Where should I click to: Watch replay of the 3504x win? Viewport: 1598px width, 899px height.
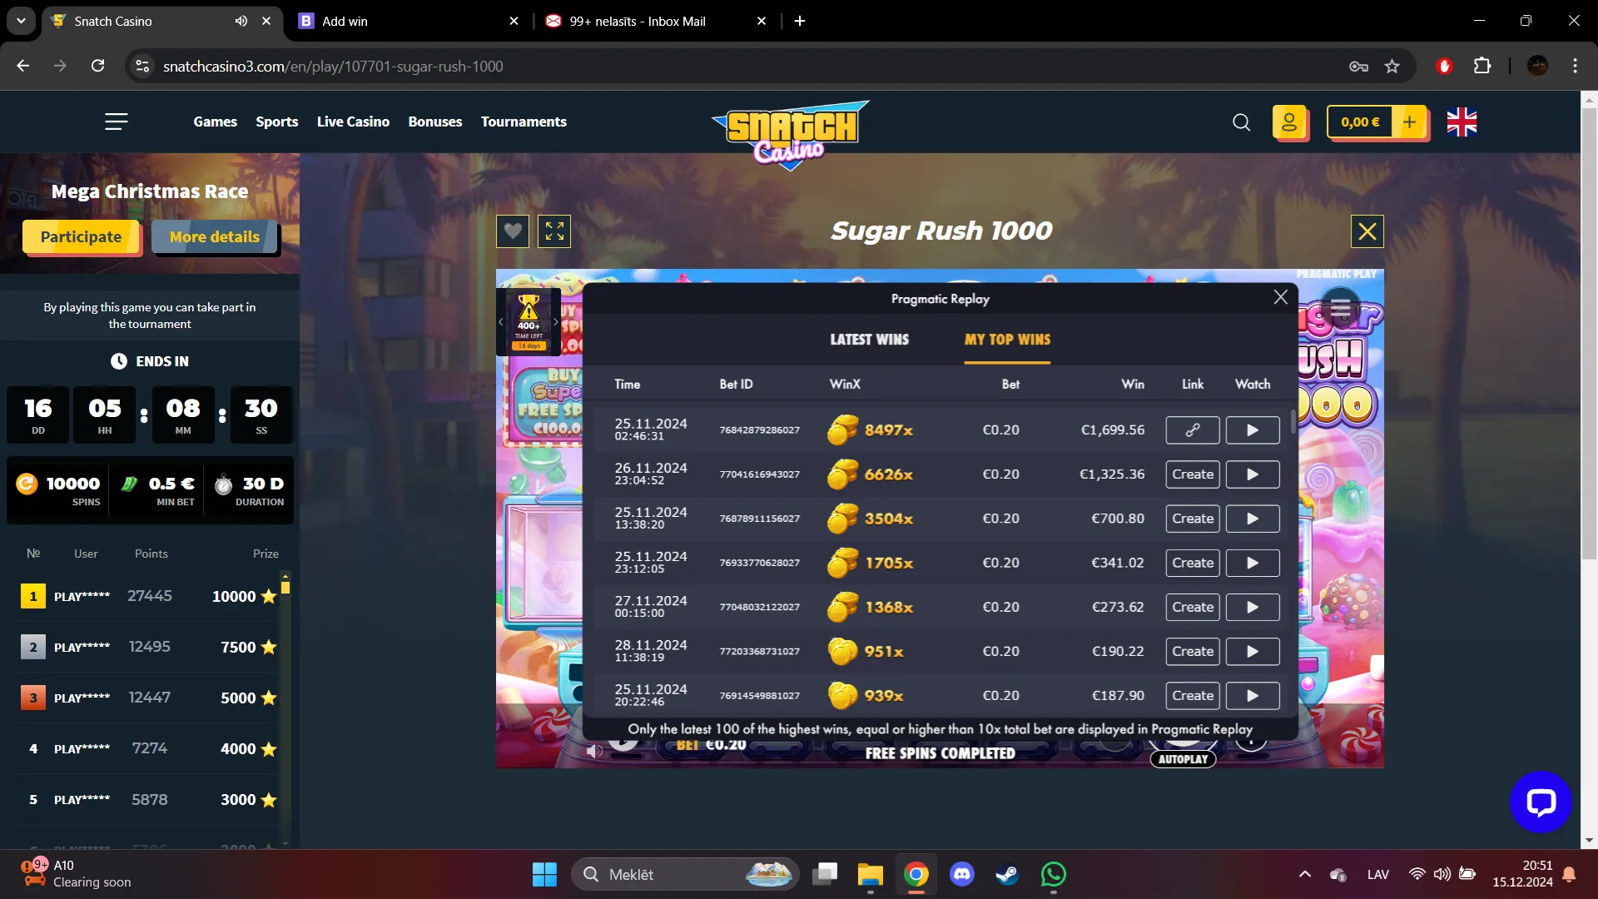tap(1252, 519)
